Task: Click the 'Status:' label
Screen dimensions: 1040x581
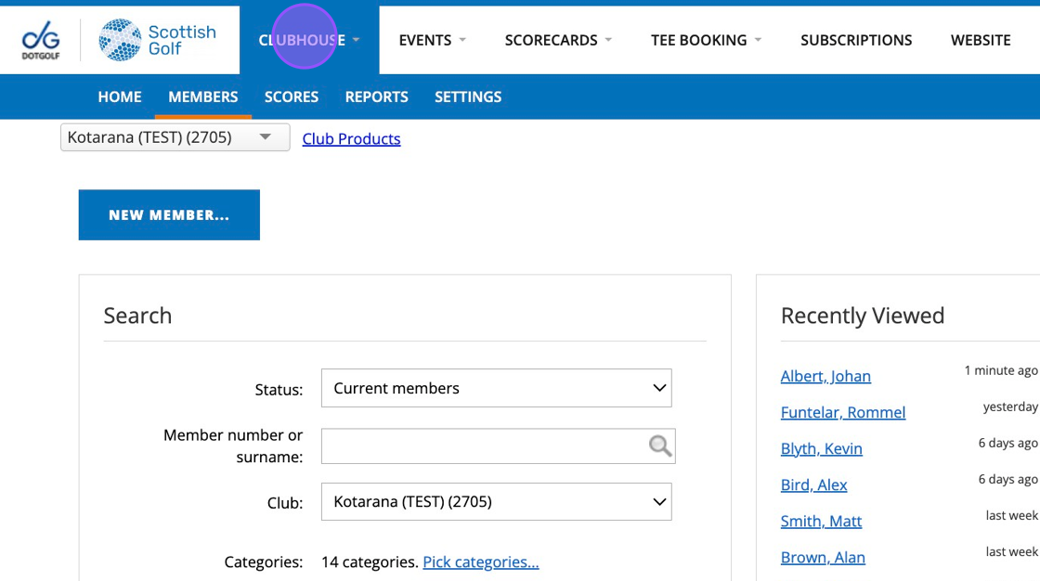Action: coord(279,389)
